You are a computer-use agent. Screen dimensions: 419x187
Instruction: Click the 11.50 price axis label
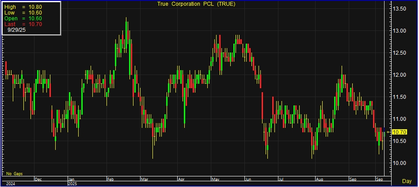(399, 97)
